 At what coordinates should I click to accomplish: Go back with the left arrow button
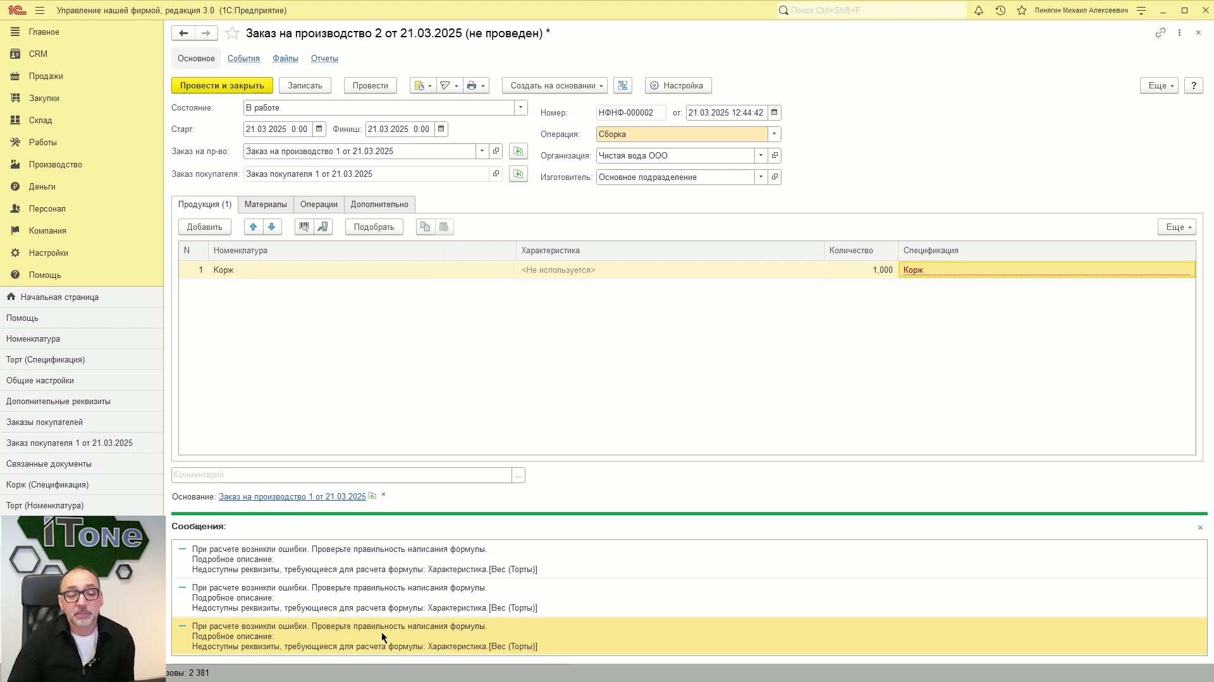coord(183,33)
